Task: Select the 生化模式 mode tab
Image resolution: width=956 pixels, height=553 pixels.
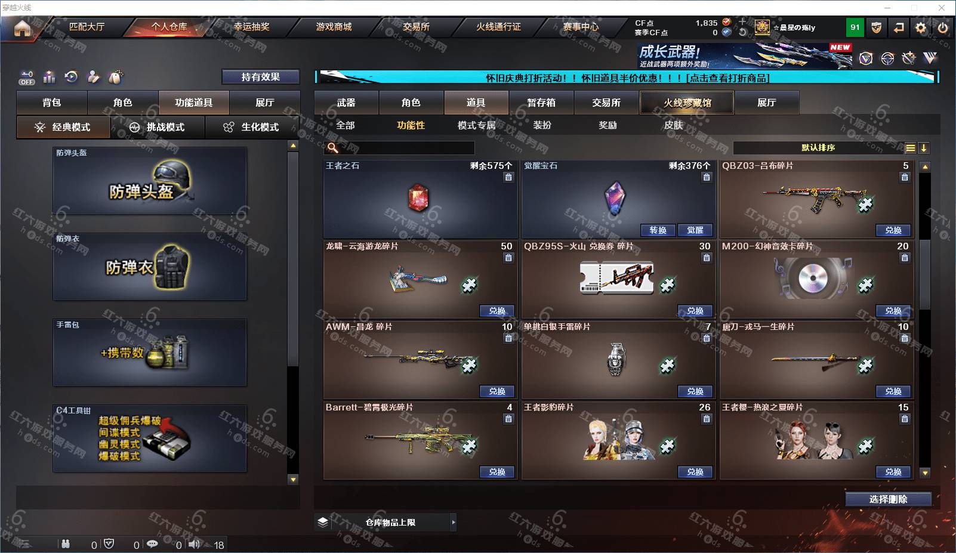Action: (x=252, y=127)
